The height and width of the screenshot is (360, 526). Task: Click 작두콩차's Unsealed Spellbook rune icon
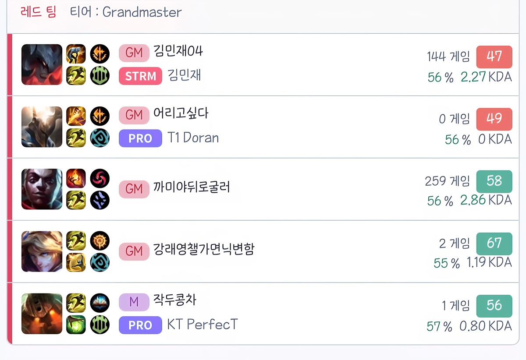(x=100, y=303)
